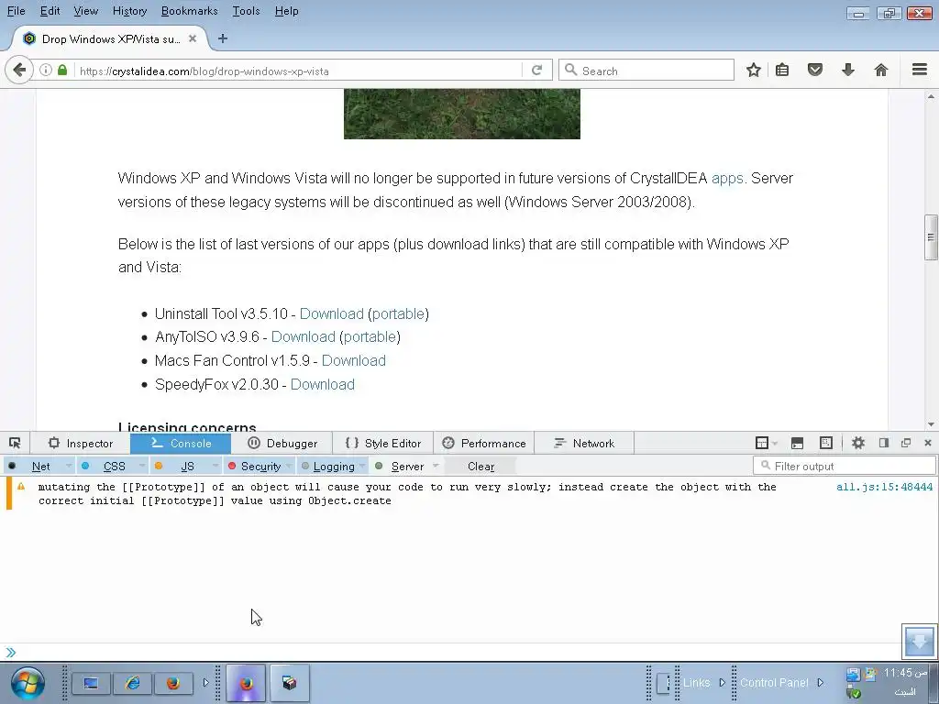Click the yellow warning icon in console message
Screen dimensions: 939x704
(x=21, y=487)
